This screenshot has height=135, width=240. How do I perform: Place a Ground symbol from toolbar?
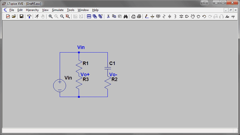pyautogui.click(x=152, y=16)
